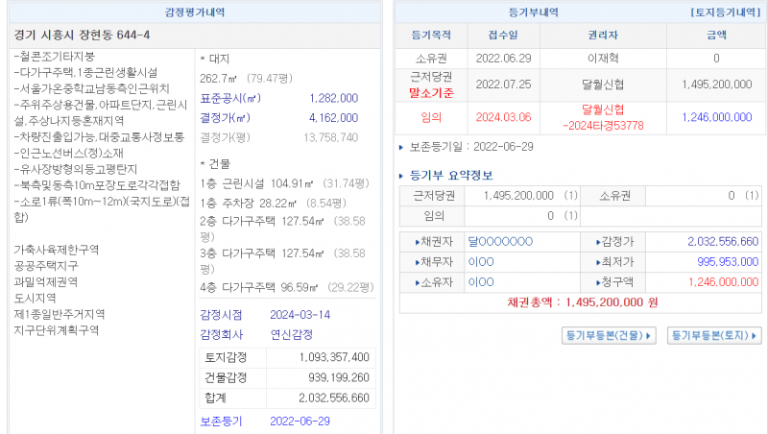Click the 최저가 995,953,000 value
The image size is (768, 434).
tap(714, 261)
